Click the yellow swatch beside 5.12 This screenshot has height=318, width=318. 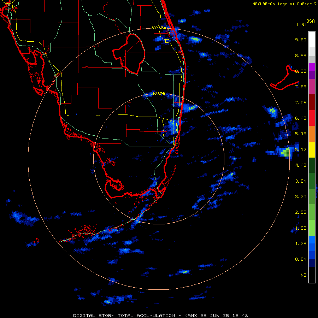pyautogui.click(x=312, y=149)
